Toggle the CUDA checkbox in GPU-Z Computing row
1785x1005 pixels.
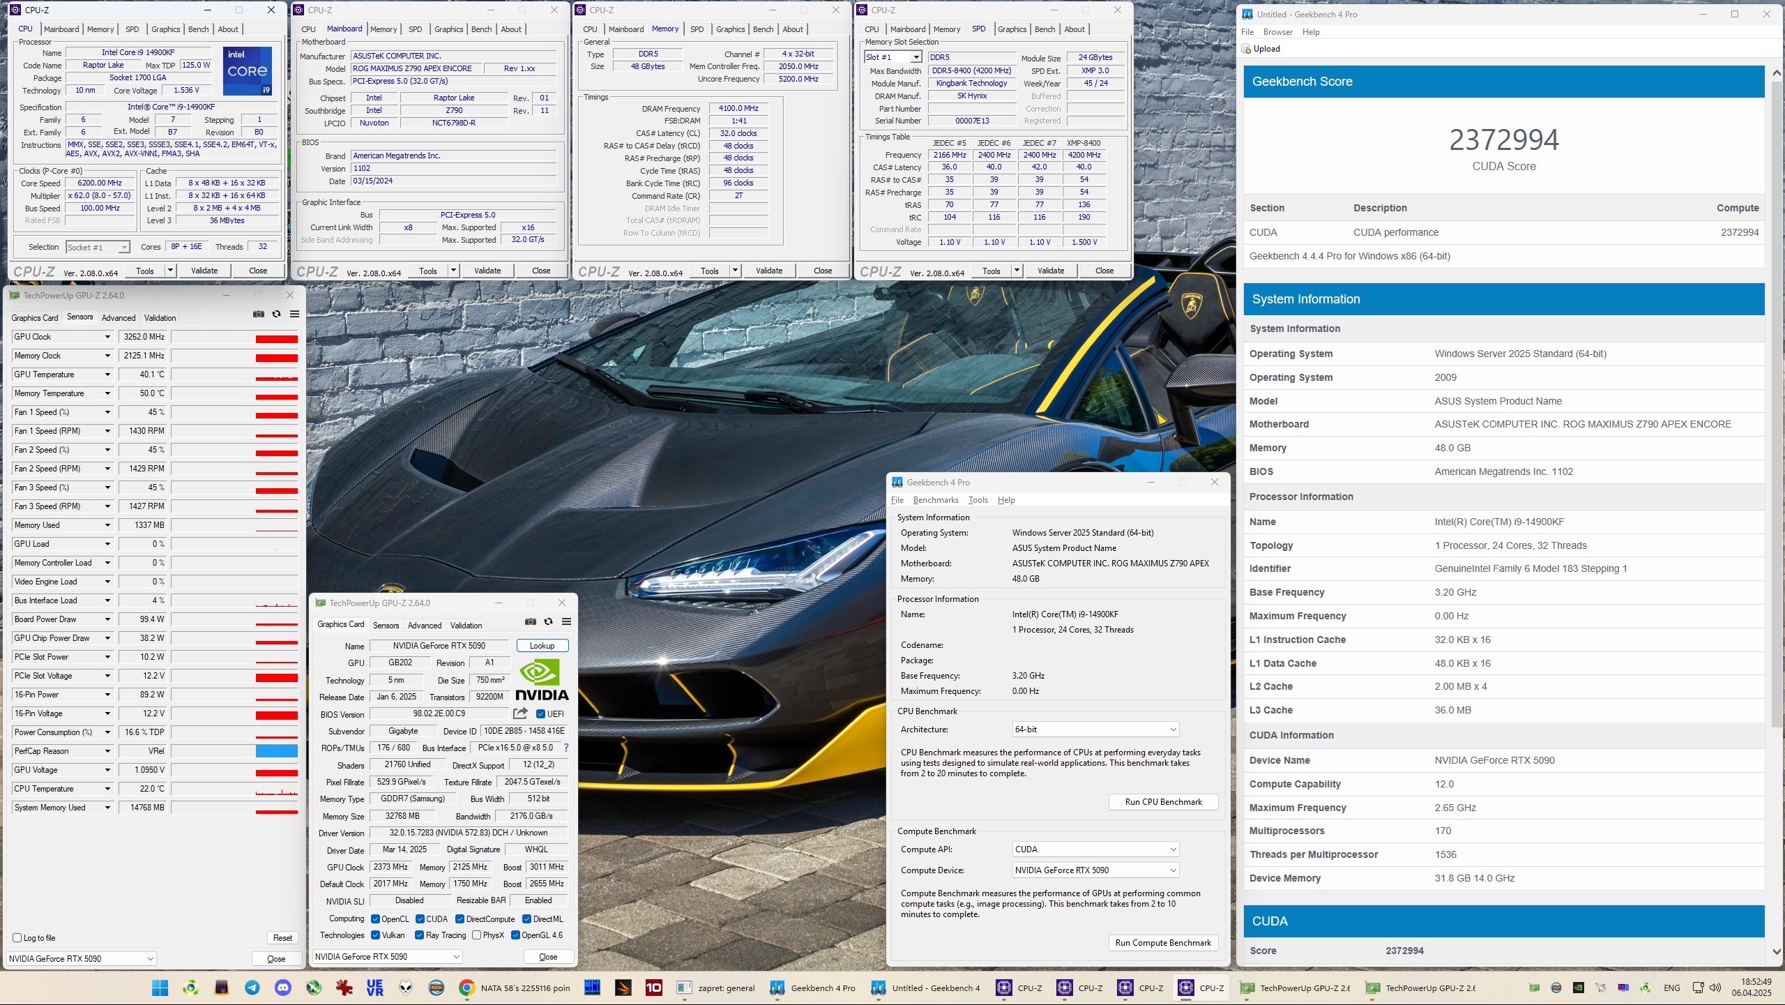pos(420,919)
